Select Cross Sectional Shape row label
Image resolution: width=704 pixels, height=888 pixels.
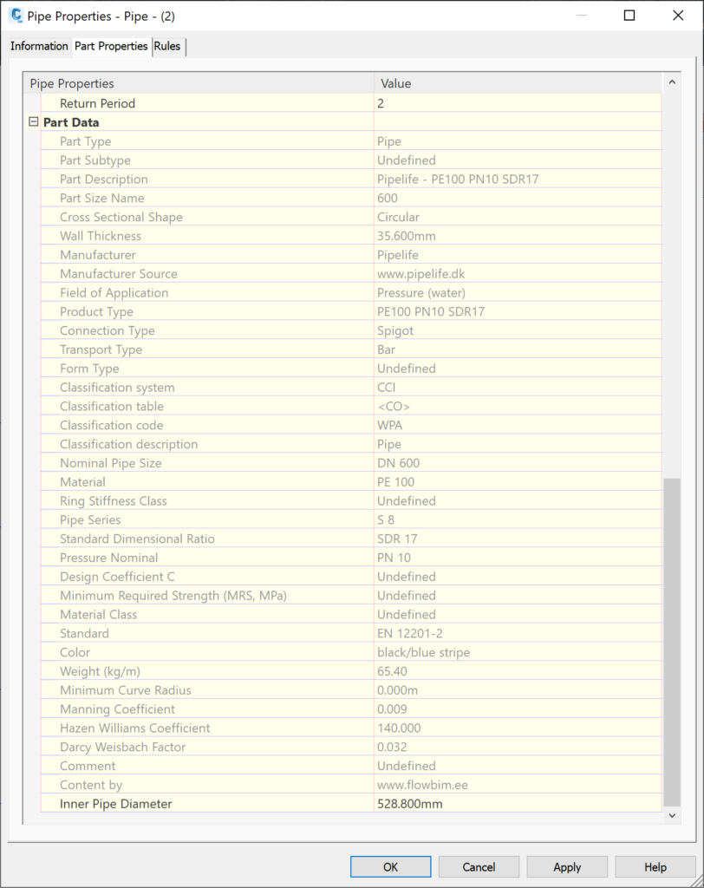(121, 217)
